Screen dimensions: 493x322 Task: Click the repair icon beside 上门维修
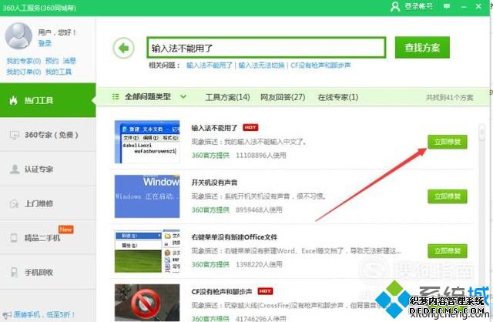pyautogui.click(x=14, y=204)
